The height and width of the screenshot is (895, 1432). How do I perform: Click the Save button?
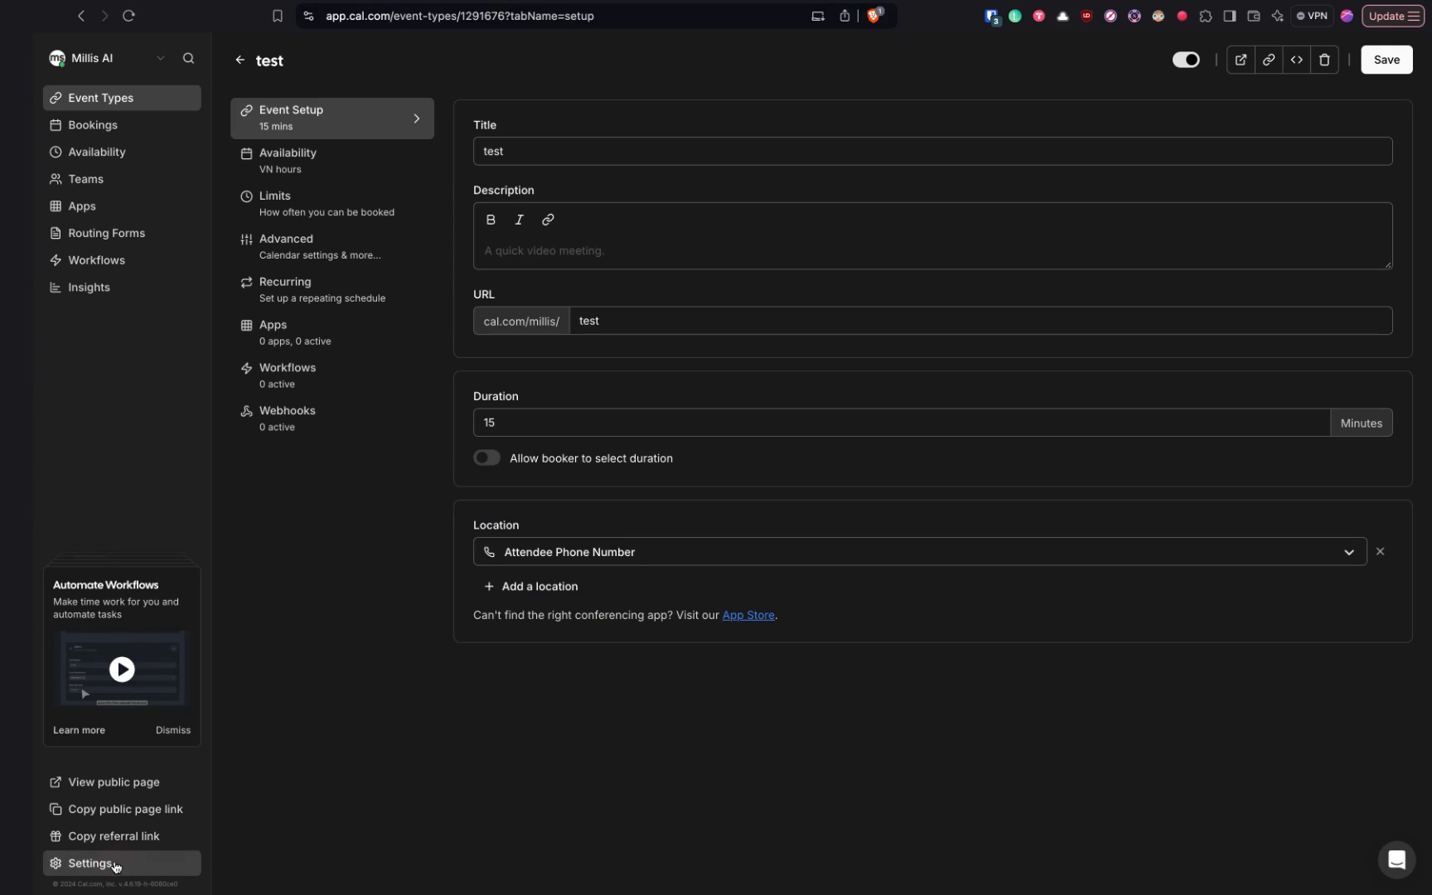pos(1386,59)
